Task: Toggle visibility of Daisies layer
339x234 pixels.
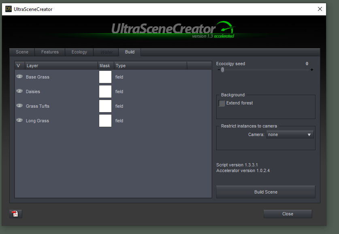Action: point(19,91)
